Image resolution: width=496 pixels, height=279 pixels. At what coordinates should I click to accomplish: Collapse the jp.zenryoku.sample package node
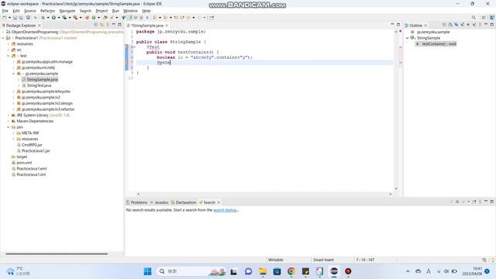(x=14, y=74)
